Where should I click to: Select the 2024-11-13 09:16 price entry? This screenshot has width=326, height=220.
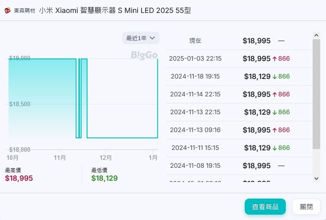click(239, 130)
